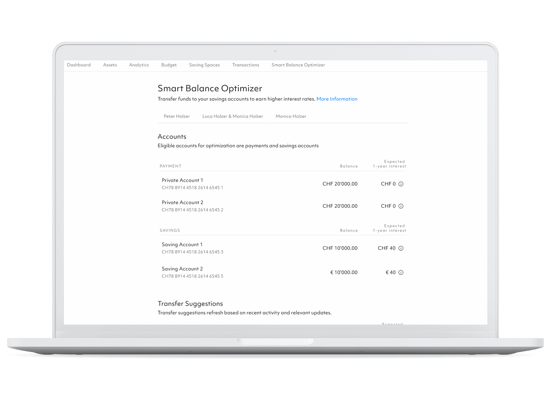Image resolution: width=545 pixels, height=402 pixels.
Task: Click IBAN CH78 8914 4518 2614 6545 2
Action: point(192,210)
